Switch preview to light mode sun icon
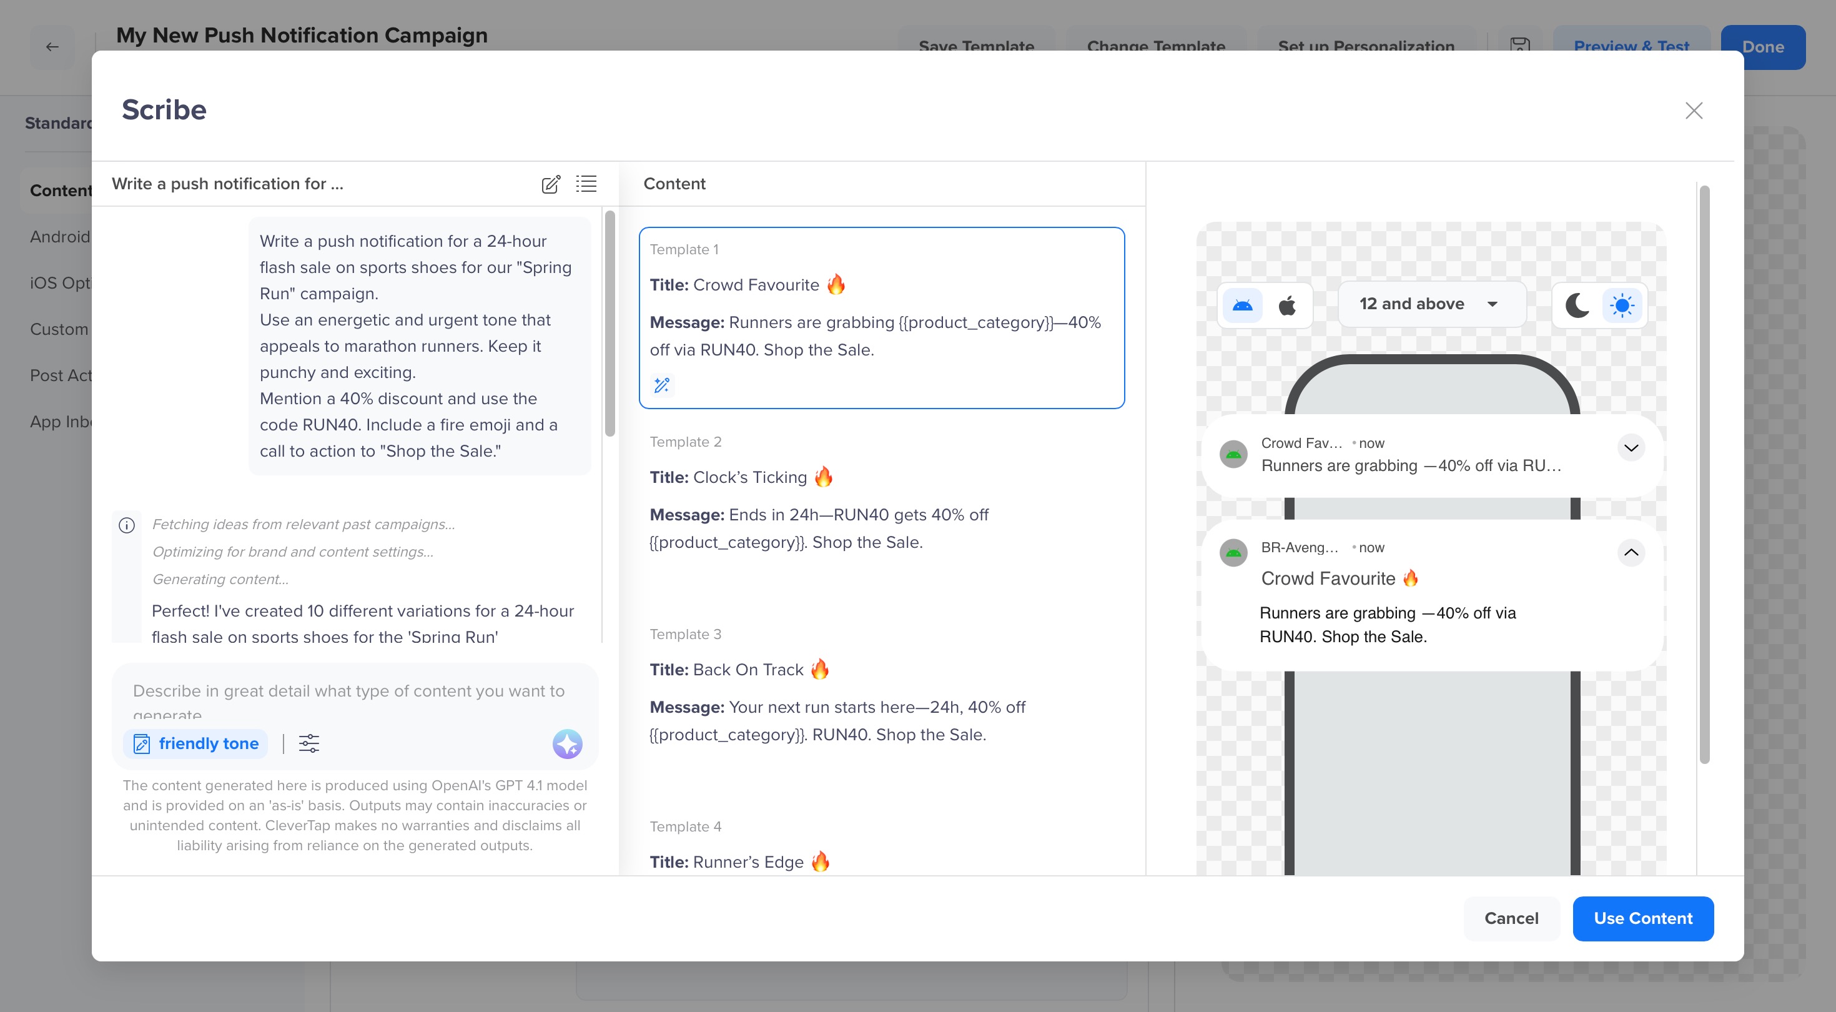The width and height of the screenshot is (1836, 1012). [1621, 305]
